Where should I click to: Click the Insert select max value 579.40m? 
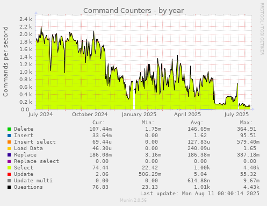(x=248, y=142)
